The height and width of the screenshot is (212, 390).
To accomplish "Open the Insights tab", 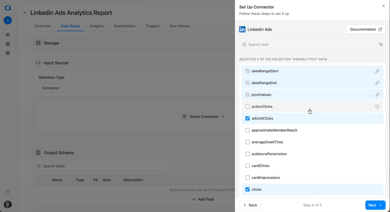I will click(97, 26).
